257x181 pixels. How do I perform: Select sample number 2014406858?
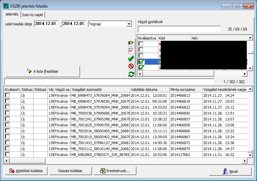[186, 125]
